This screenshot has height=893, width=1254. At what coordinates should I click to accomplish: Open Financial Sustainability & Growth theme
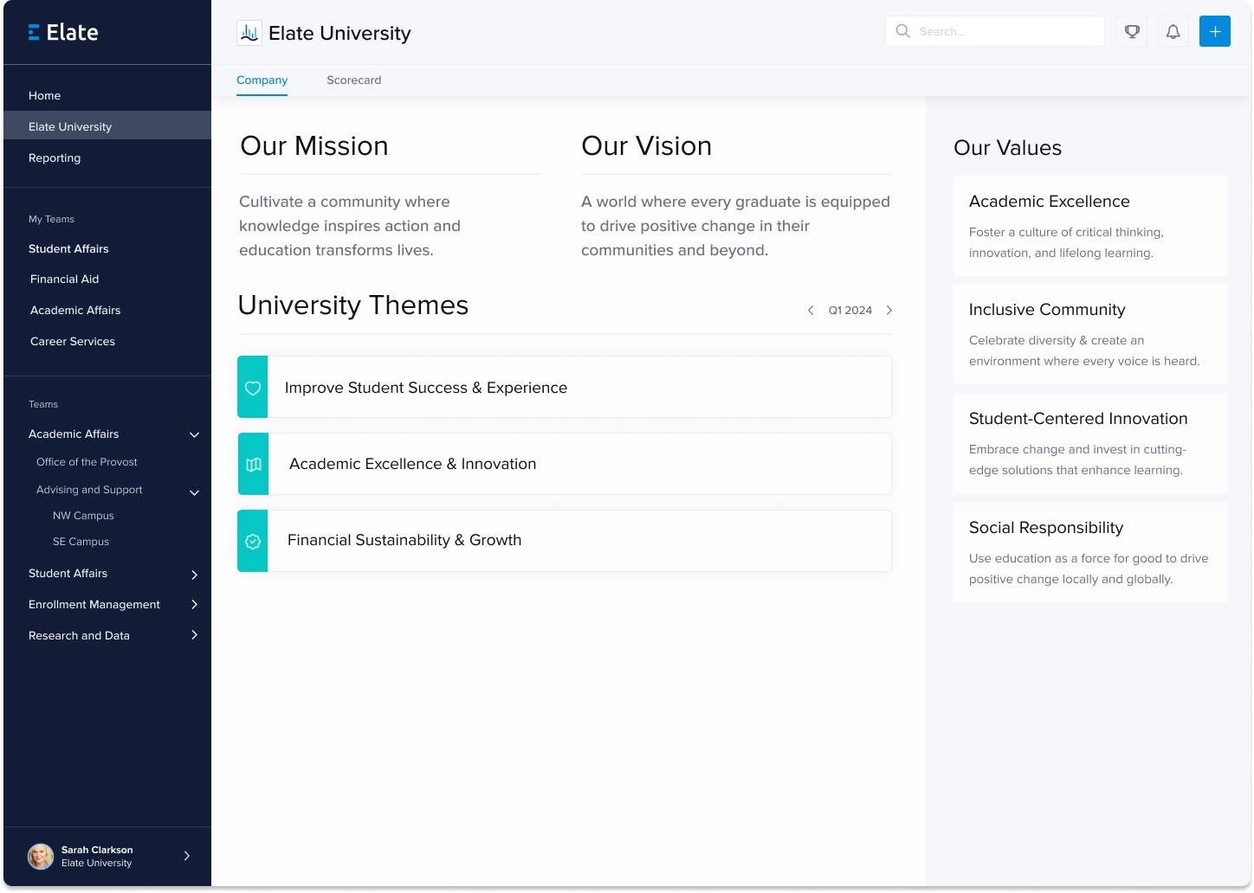coord(565,541)
